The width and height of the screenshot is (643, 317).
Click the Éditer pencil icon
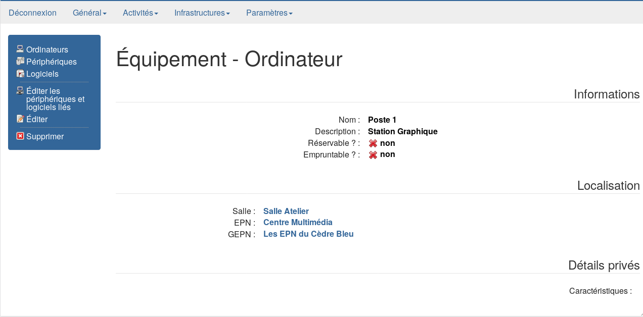coord(20,119)
